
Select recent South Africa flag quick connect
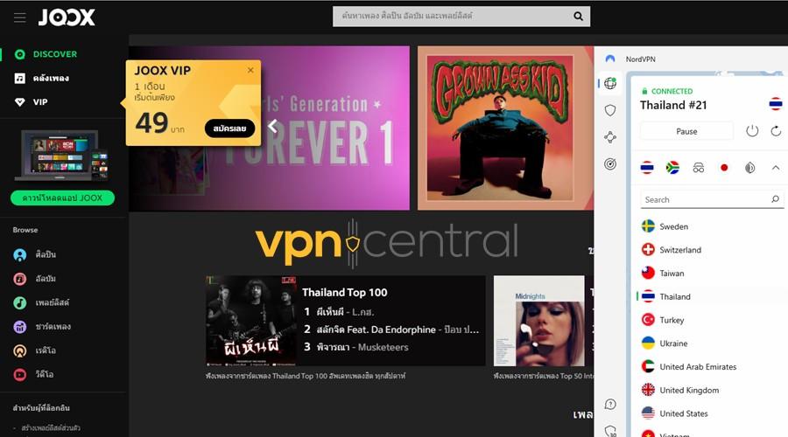672,168
